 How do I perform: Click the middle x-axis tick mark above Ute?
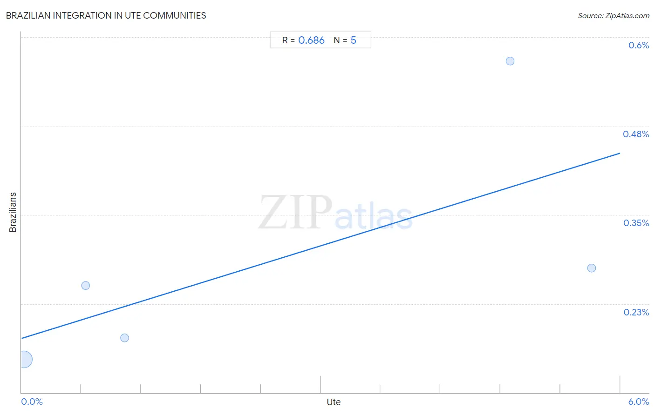[x=321, y=385]
